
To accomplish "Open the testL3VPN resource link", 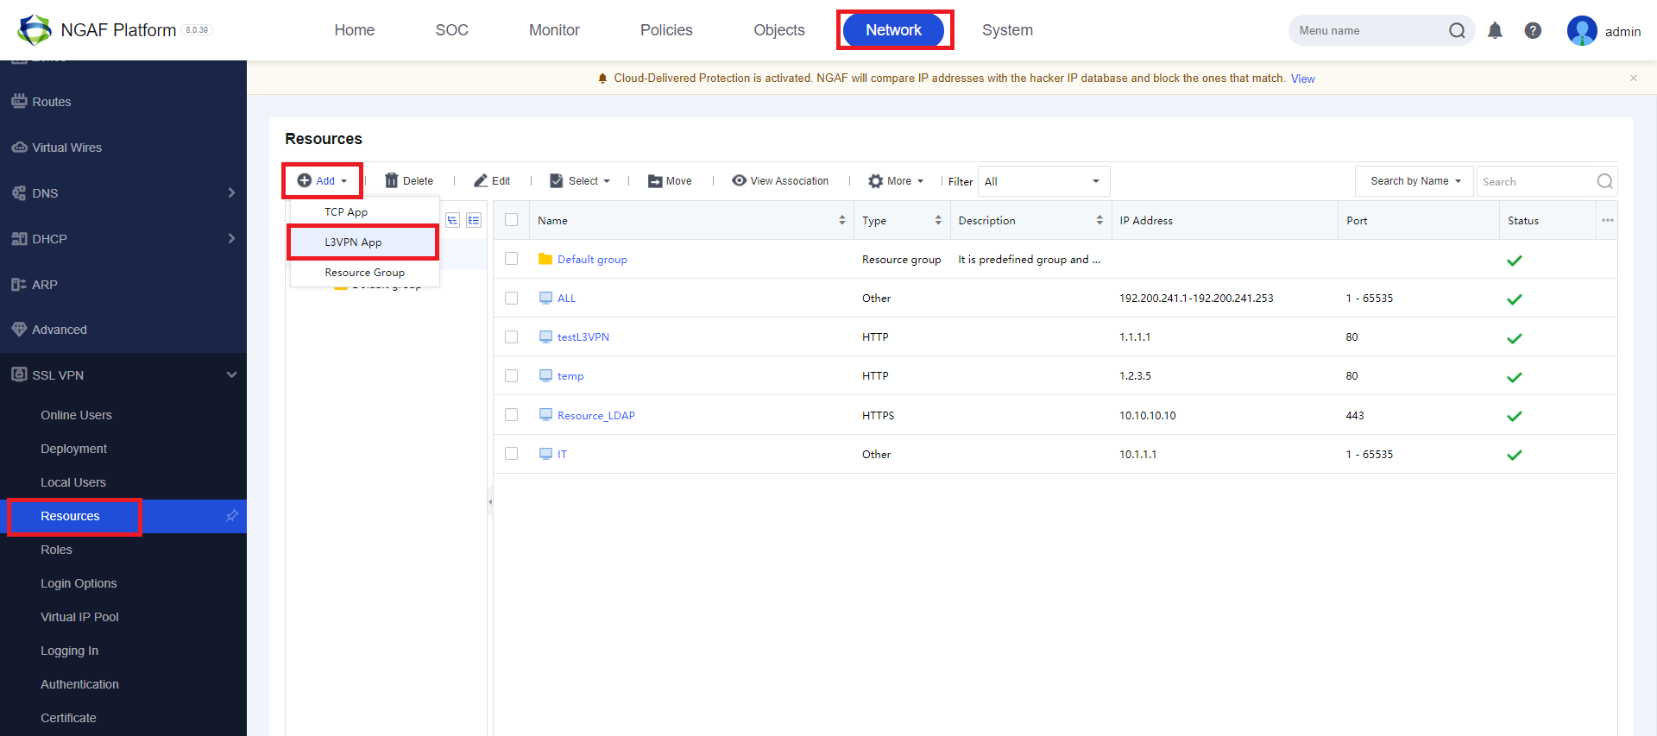I will [583, 337].
